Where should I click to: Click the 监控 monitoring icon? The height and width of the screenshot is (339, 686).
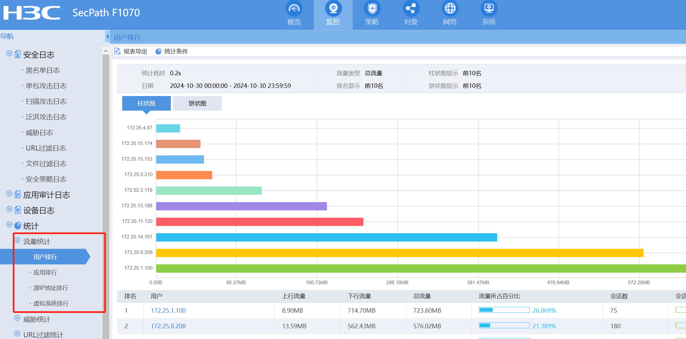tap(333, 9)
